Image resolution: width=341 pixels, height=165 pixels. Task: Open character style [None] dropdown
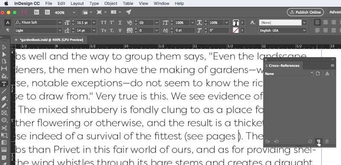(x=304, y=22)
